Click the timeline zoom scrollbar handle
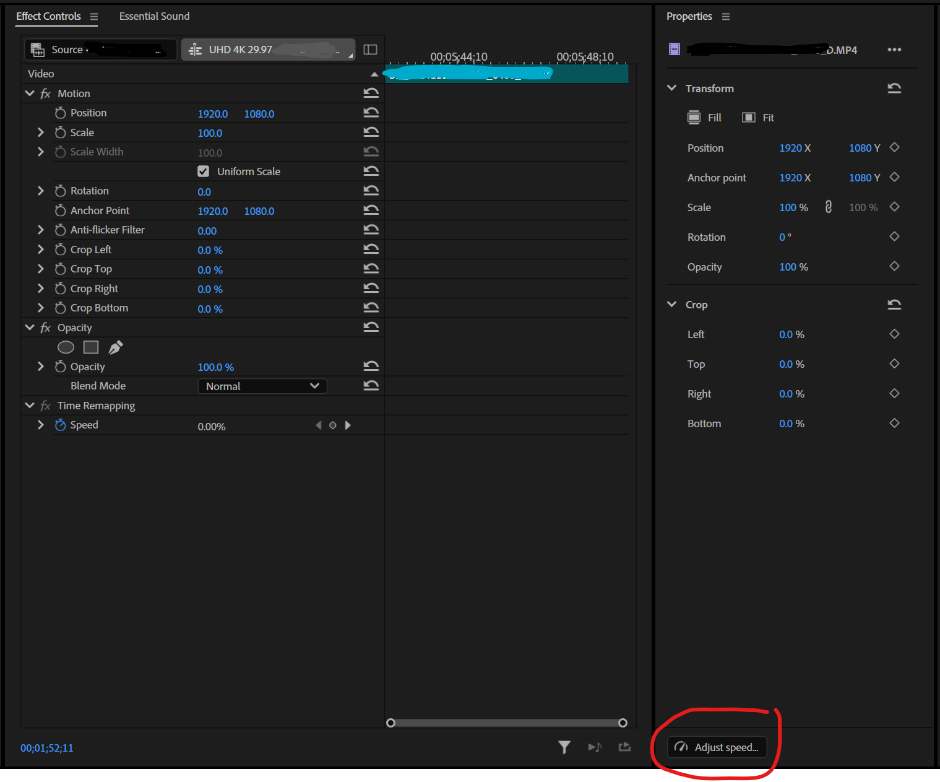This screenshot has width=940, height=782. [390, 723]
